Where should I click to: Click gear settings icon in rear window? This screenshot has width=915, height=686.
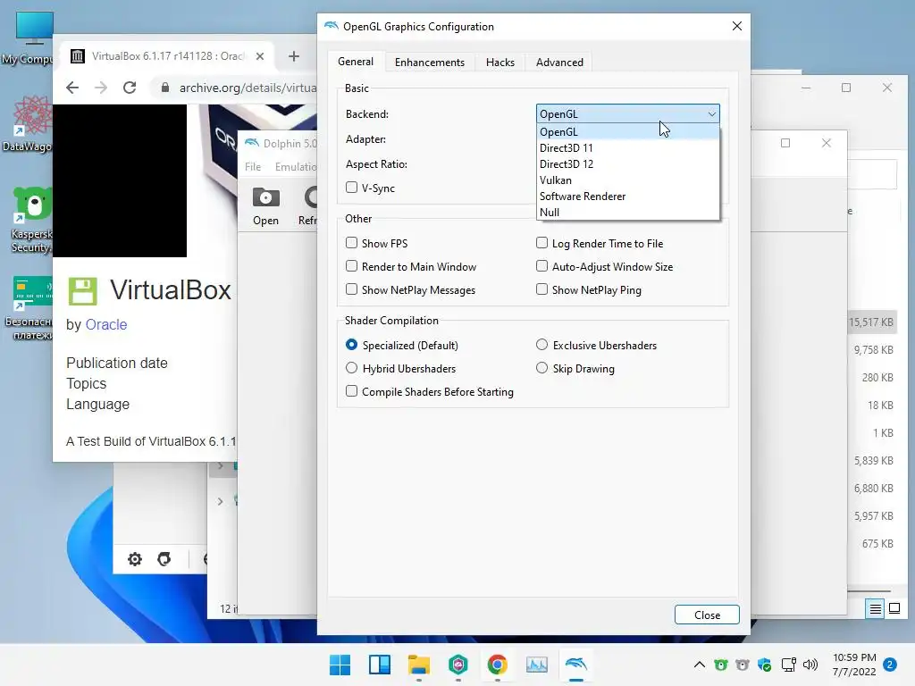coord(135,559)
